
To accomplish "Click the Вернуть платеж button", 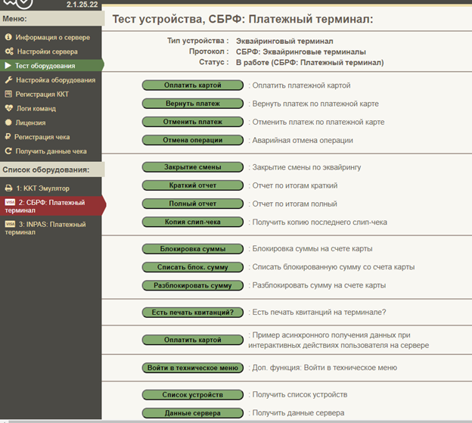I will pyautogui.click(x=193, y=104).
